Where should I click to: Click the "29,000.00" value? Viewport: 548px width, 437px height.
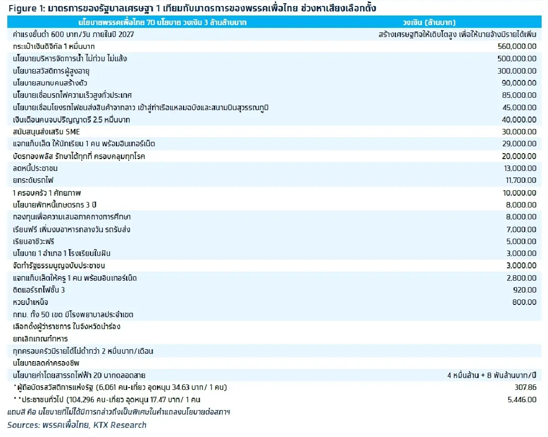[519, 144]
